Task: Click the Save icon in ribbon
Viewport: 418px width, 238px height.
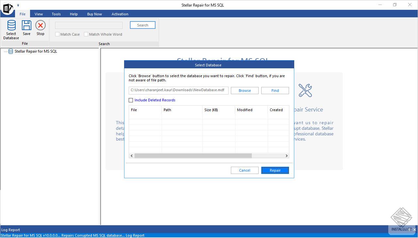Action: click(x=26, y=25)
